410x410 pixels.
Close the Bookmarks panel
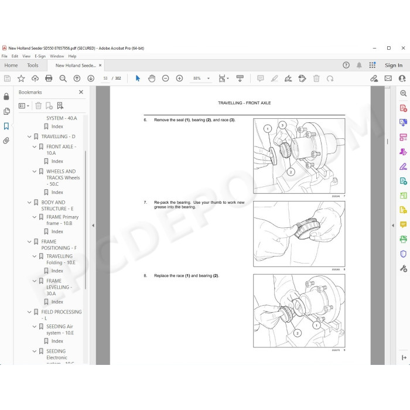coord(81,92)
